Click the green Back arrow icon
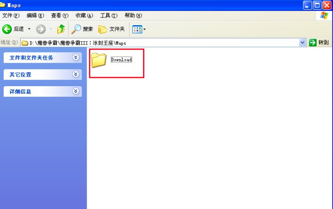The height and width of the screenshot is (209, 333). [x=7, y=29]
